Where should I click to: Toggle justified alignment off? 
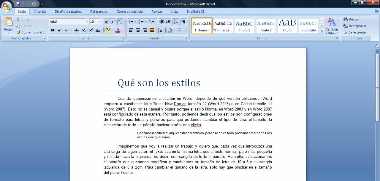click(152, 30)
